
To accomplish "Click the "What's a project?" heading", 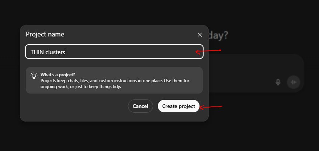I will pos(58,74).
